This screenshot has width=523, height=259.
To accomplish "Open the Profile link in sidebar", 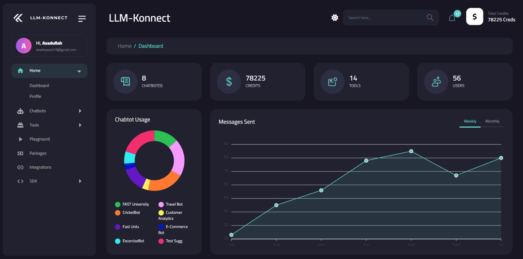I will pos(35,97).
